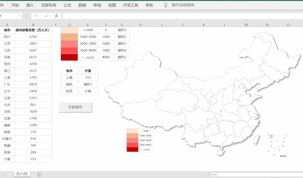Image resolution: width=303 pixels, height=178 pixels.
Task: Select the 热力图 sheet tab
Action: (22, 174)
